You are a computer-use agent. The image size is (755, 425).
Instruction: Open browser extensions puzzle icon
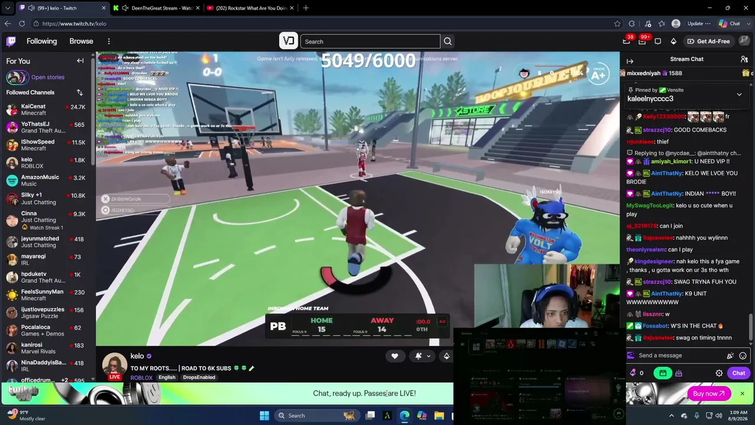[x=632, y=24]
